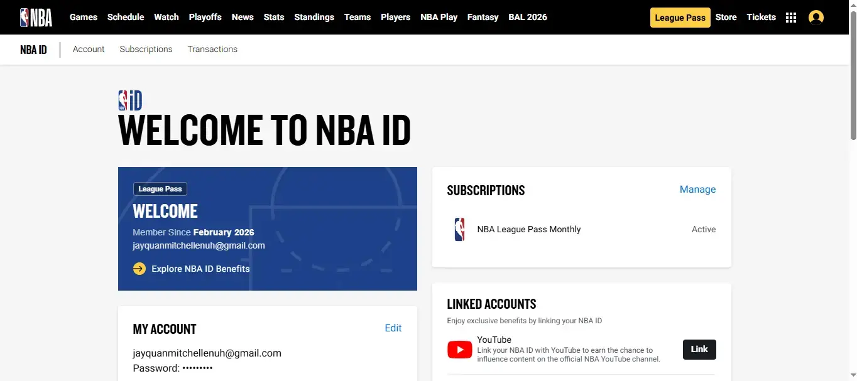Select BAL 2026 in the top navigation
Image resolution: width=857 pixels, height=381 pixels.
point(528,17)
